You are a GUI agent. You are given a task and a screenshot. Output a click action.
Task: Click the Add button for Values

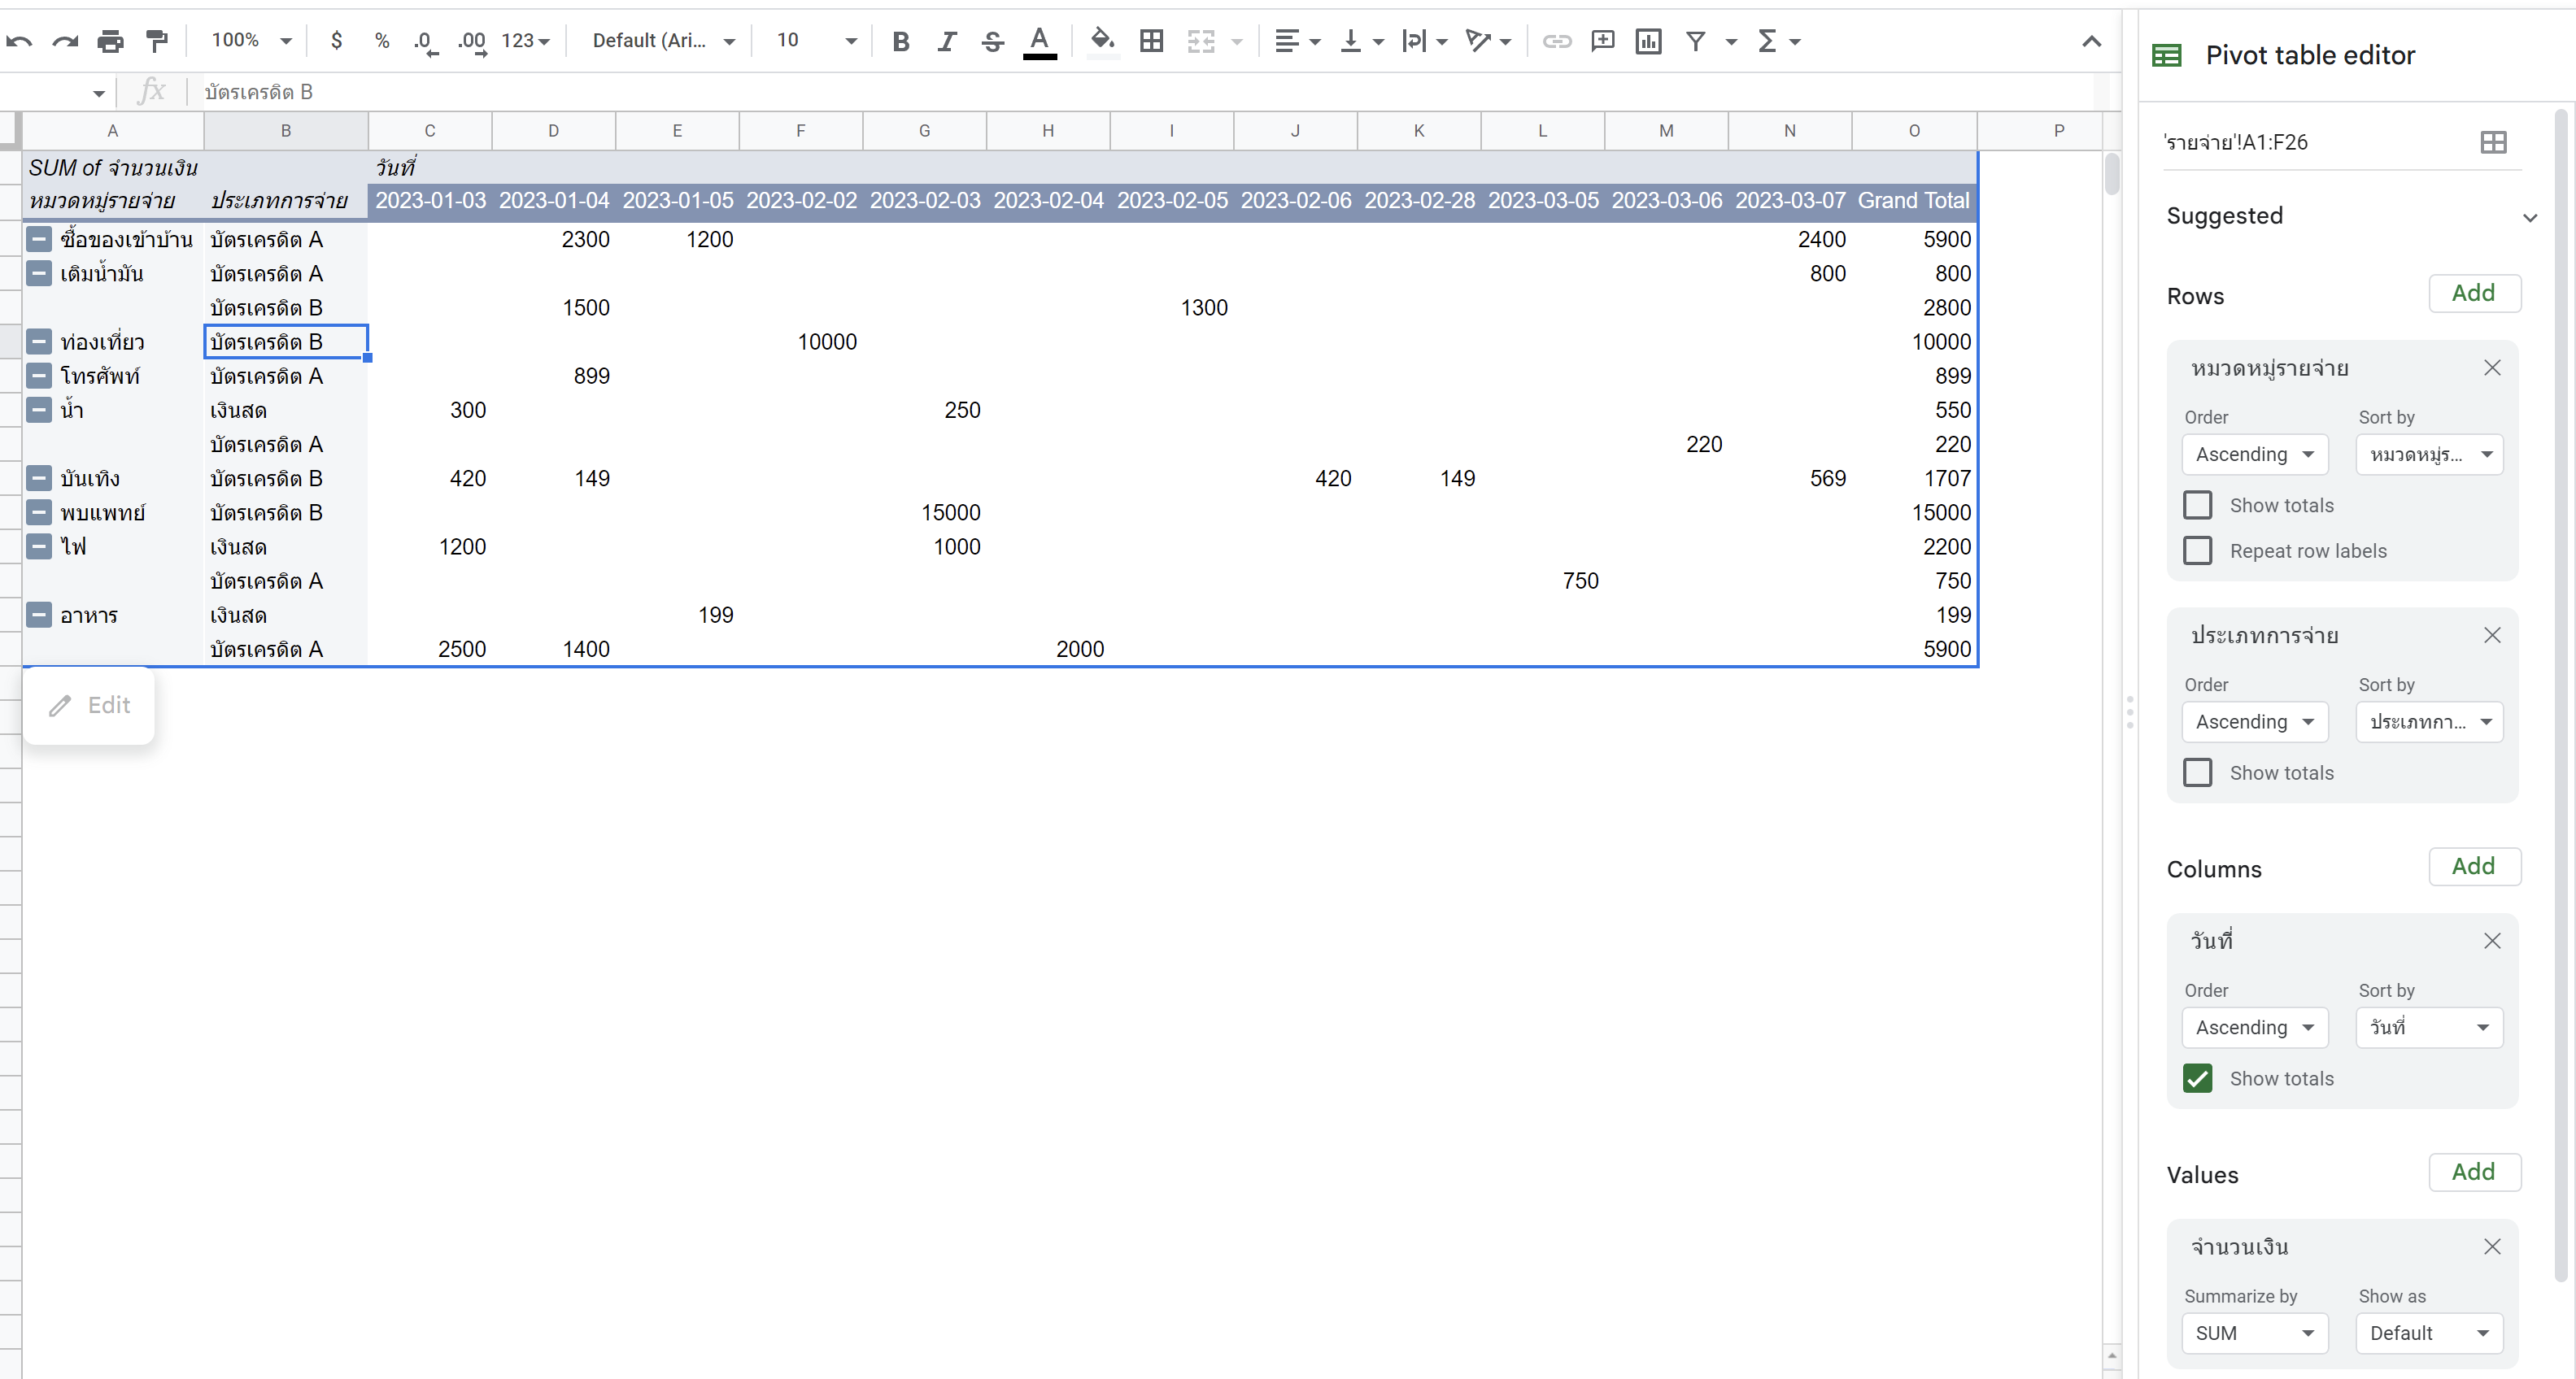2473,1172
